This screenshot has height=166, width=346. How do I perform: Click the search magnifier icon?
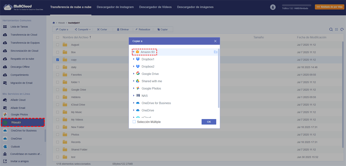pyautogui.click(x=331, y=29)
